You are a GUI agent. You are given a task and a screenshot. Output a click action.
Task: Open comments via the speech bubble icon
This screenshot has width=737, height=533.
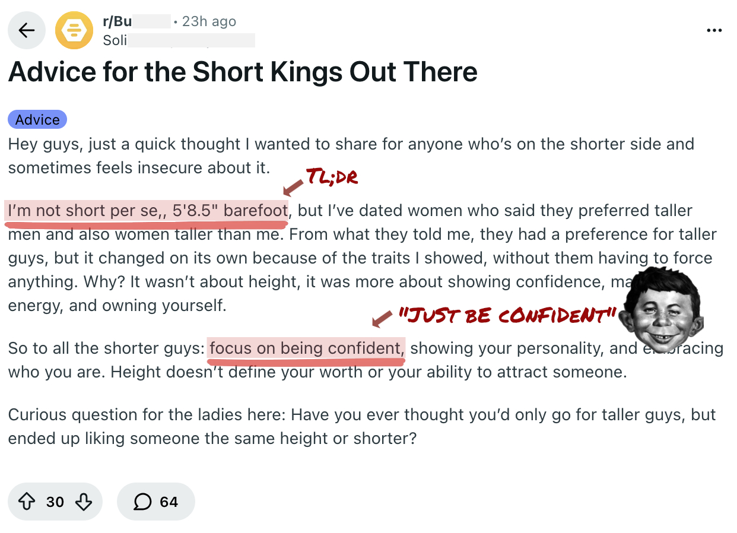pyautogui.click(x=142, y=502)
